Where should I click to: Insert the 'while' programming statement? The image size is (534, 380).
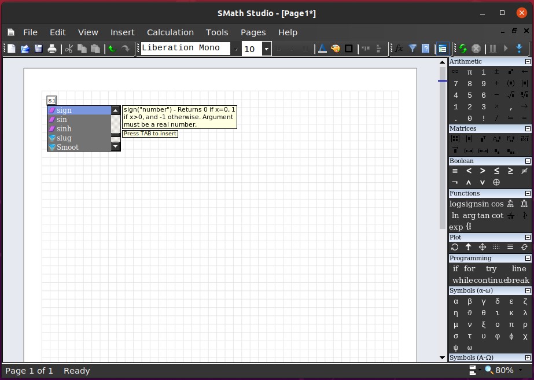pyautogui.click(x=462, y=280)
